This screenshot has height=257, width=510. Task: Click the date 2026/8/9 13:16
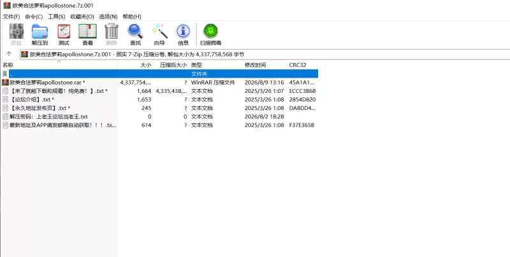(x=264, y=83)
